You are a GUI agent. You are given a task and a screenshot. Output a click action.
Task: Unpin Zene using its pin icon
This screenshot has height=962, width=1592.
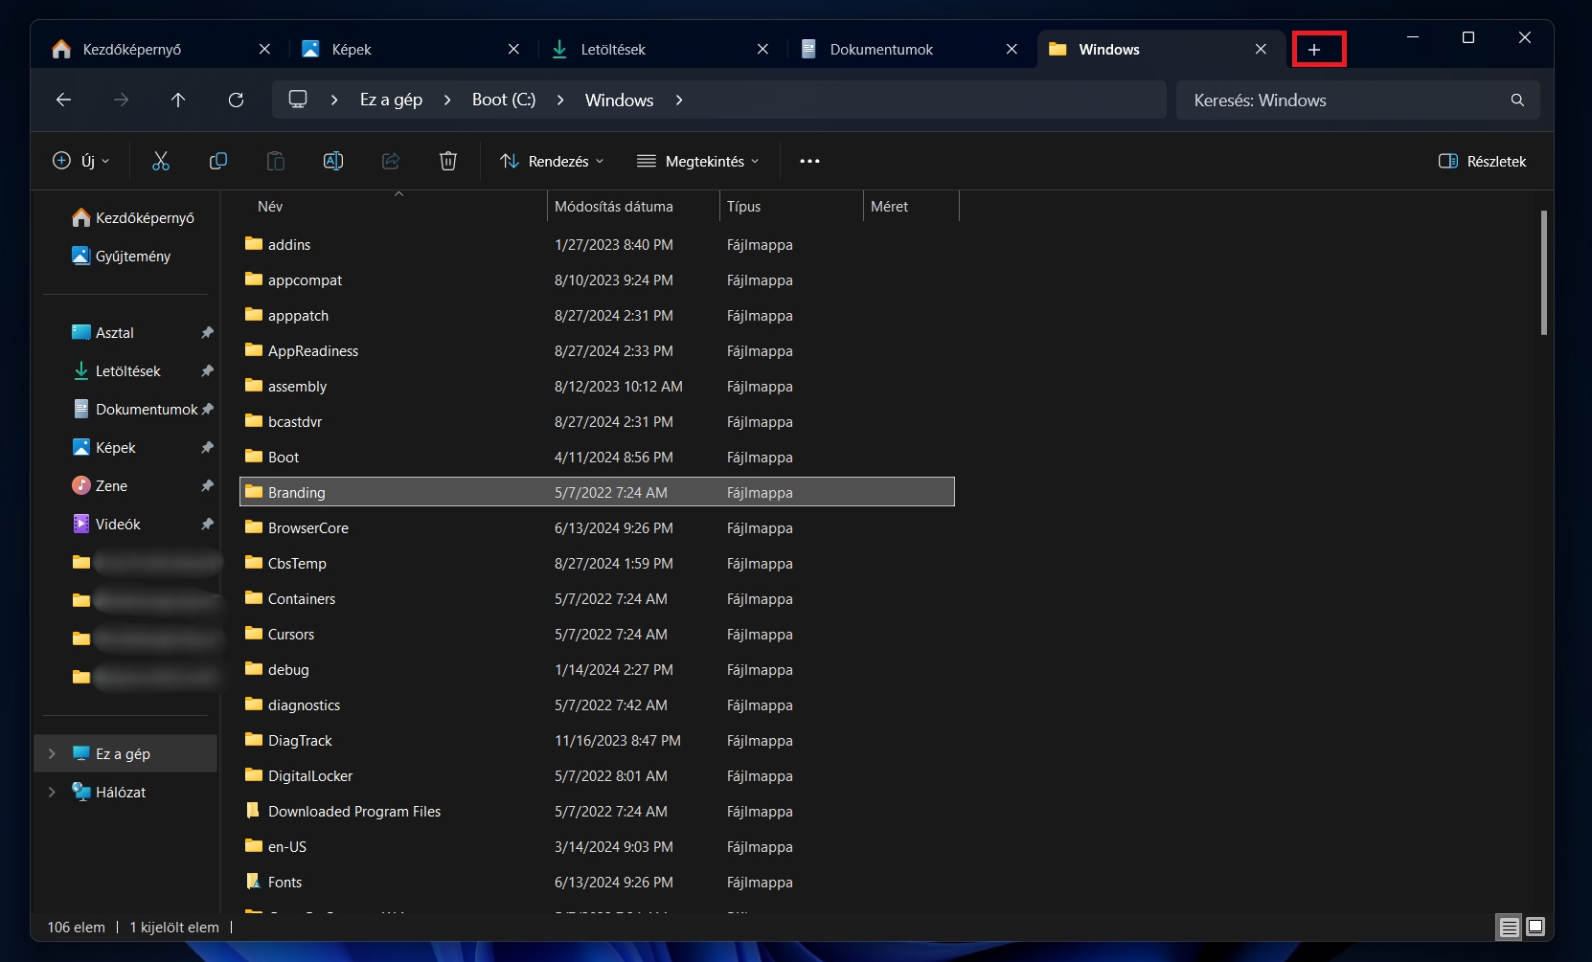tap(207, 485)
